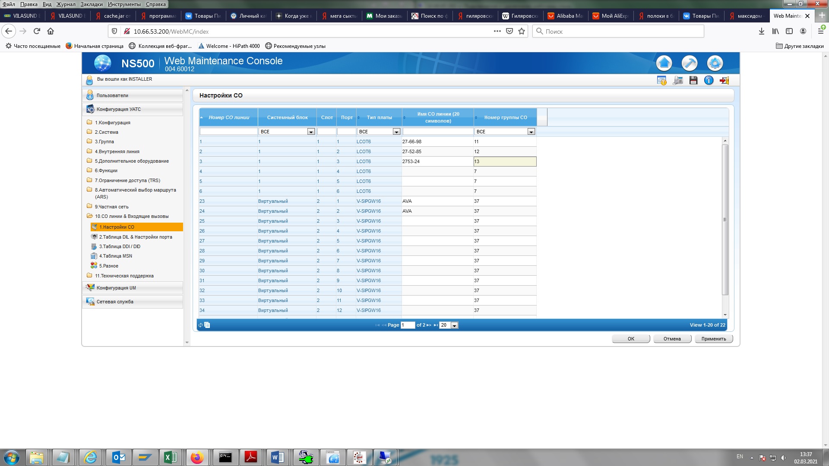Open the desk telephone icon in toolbar
The image size is (829, 466).
click(678, 80)
